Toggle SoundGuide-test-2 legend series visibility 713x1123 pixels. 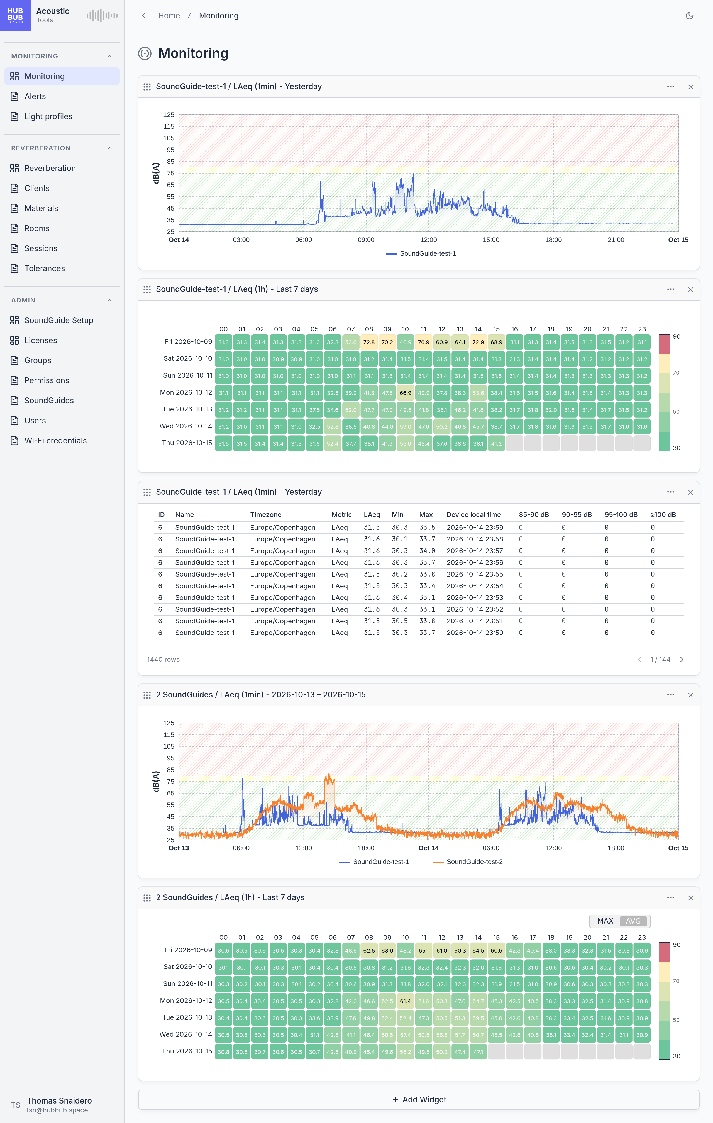pos(468,862)
